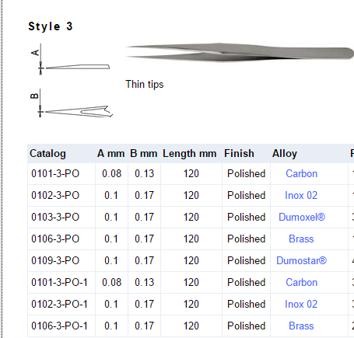The height and width of the screenshot is (338, 354).
Task: Open the Carbon alloy link for 0101-3-PO
Action: click(301, 173)
